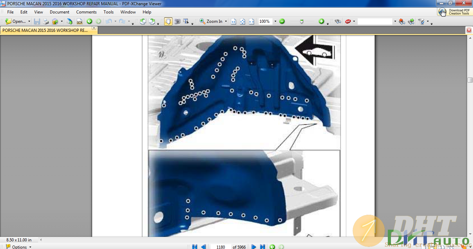
Task: Find next search result binoculars
Action: 411,21
